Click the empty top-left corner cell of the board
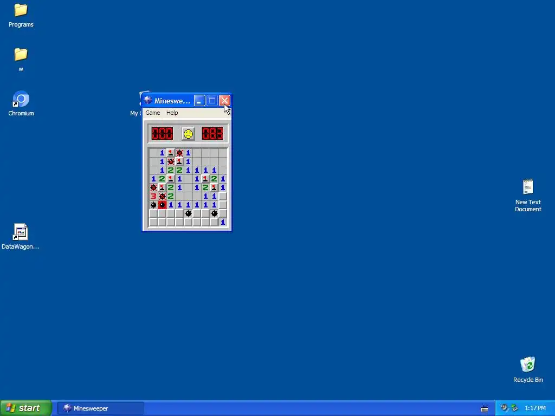 click(x=153, y=153)
